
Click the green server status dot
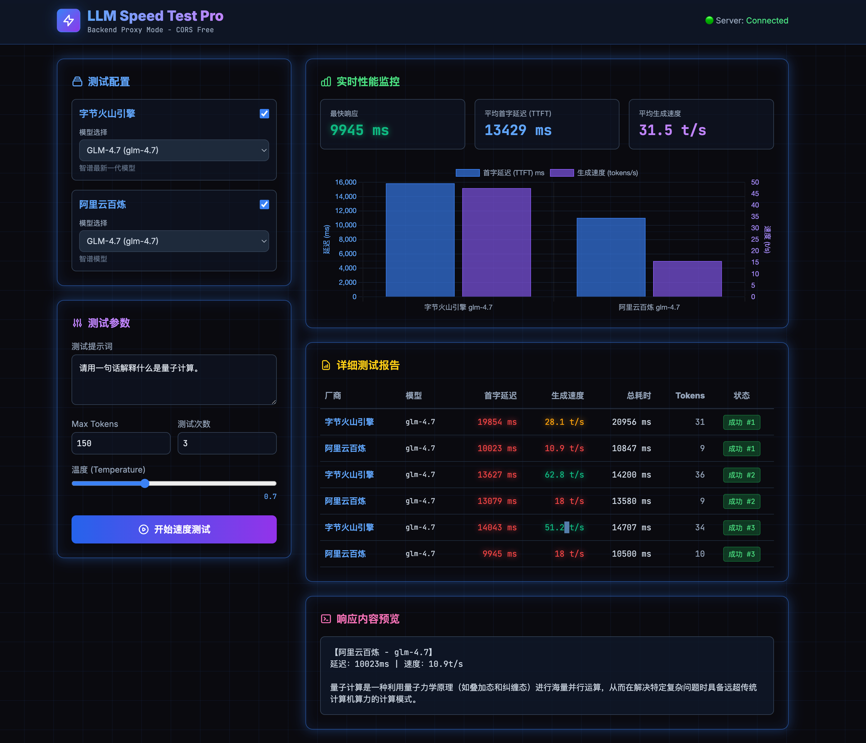pyautogui.click(x=709, y=21)
